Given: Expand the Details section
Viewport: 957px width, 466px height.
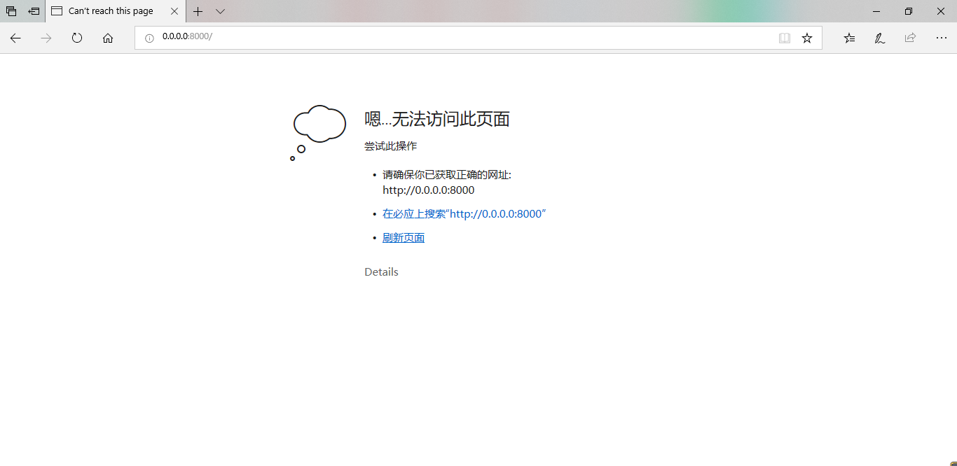Looking at the screenshot, I should 381,272.
